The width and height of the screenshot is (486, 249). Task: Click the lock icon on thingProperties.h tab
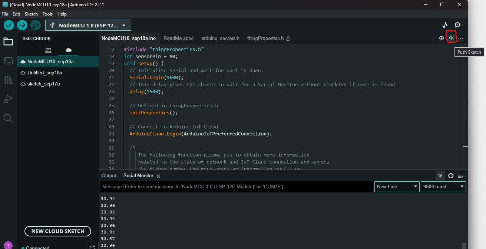pyautogui.click(x=288, y=38)
